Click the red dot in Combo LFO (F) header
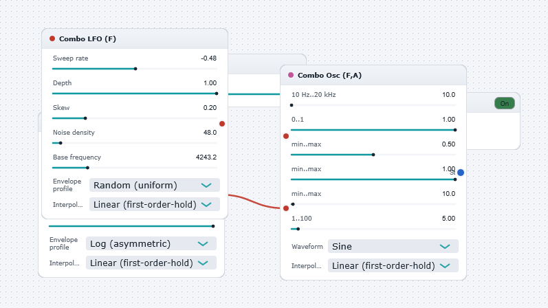This screenshot has height=308, width=548. [x=52, y=38]
